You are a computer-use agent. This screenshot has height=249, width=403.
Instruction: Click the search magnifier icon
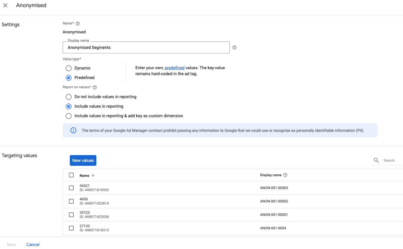click(376, 160)
